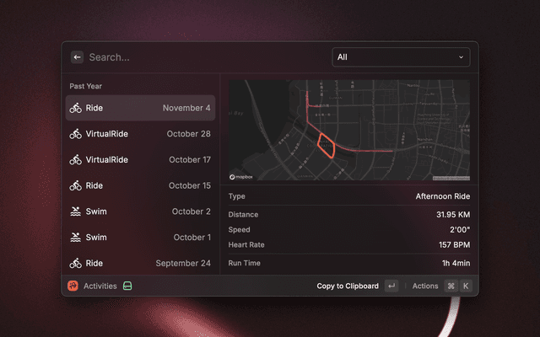Click the swimmer icon of the October 2 swim
The image size is (540, 337).
pos(76,211)
